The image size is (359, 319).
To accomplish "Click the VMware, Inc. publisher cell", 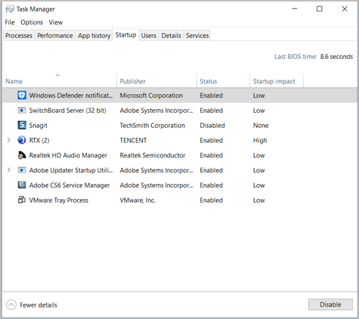I will pyautogui.click(x=137, y=200).
